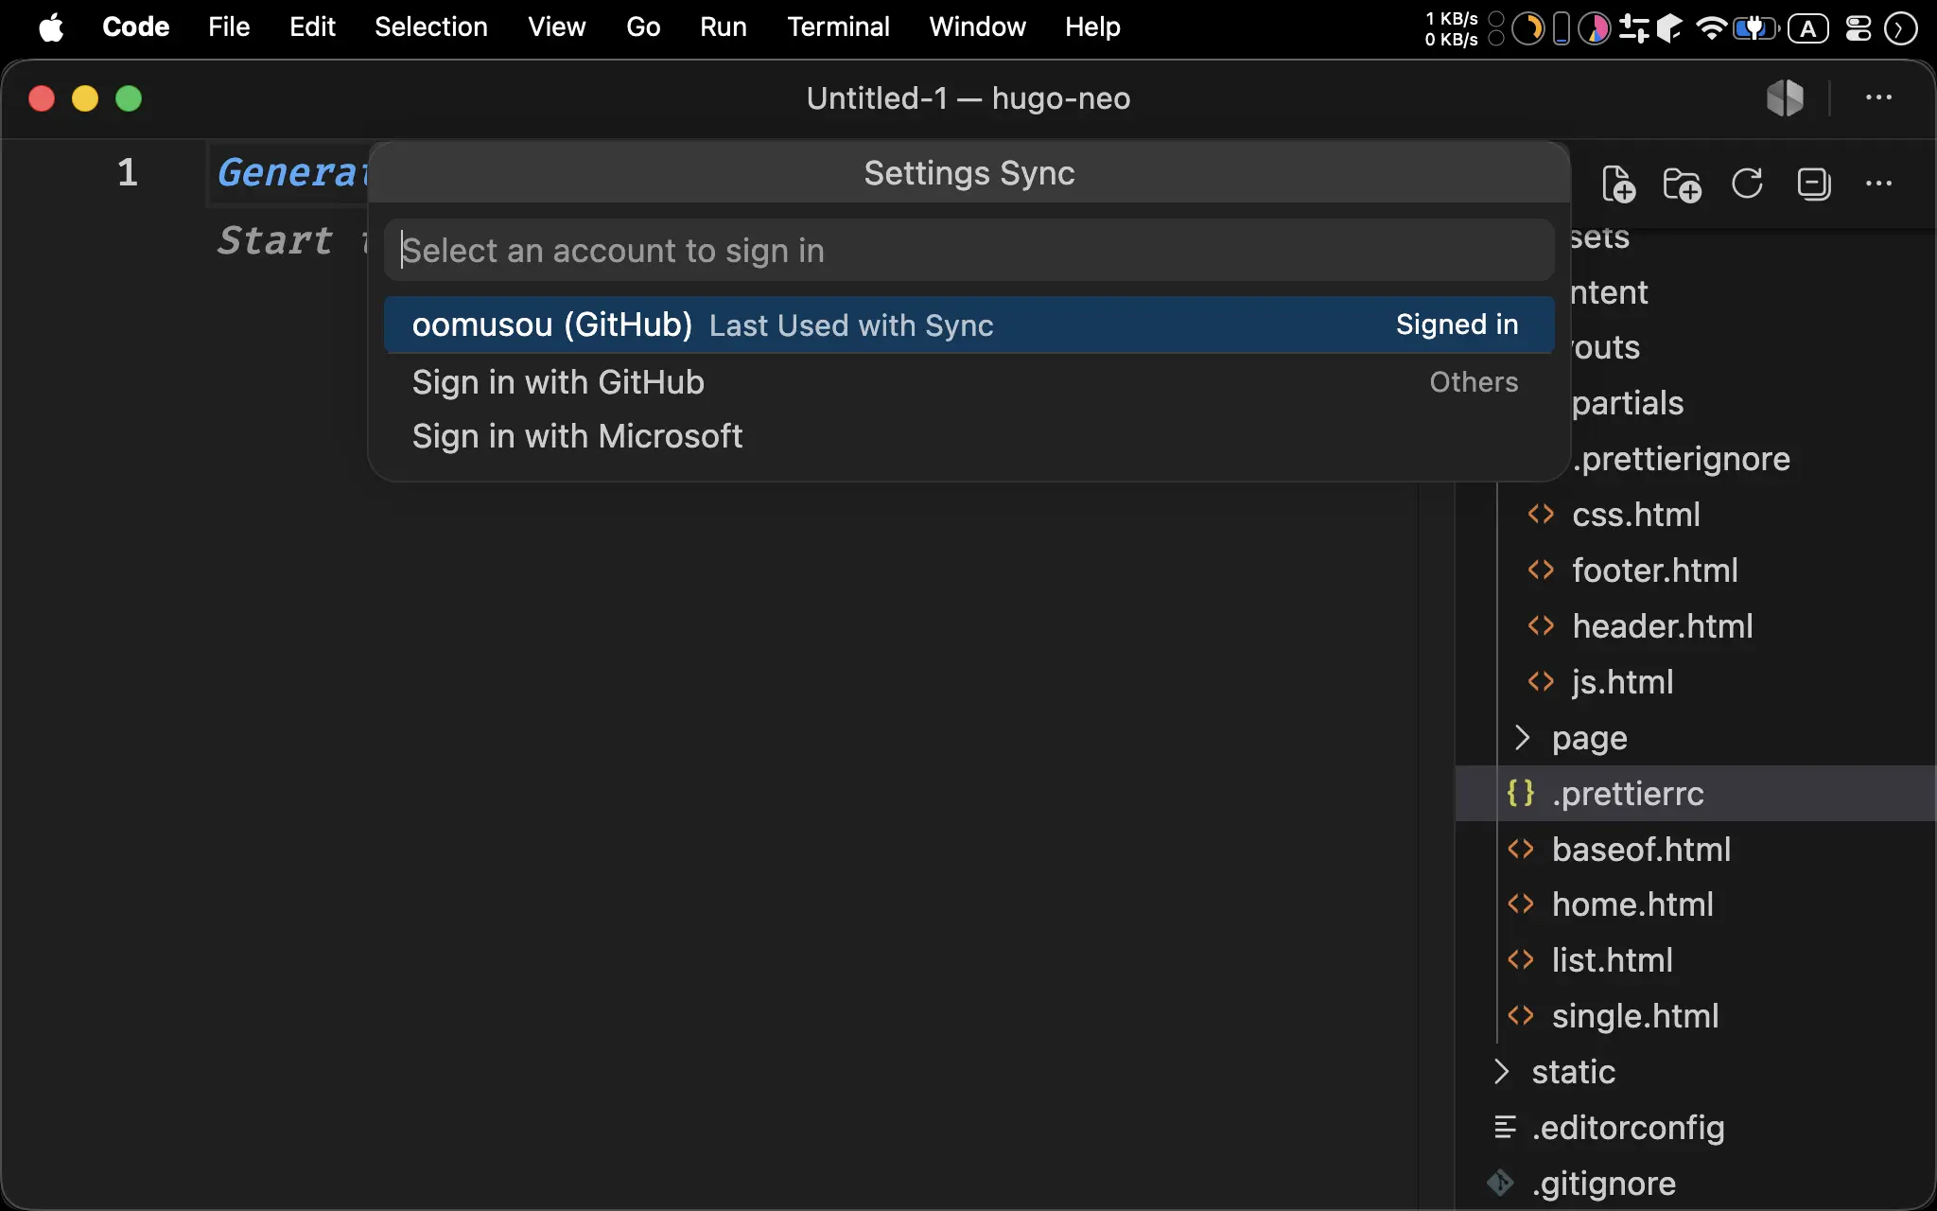Click the sliders menu bar icon

tap(1633, 28)
